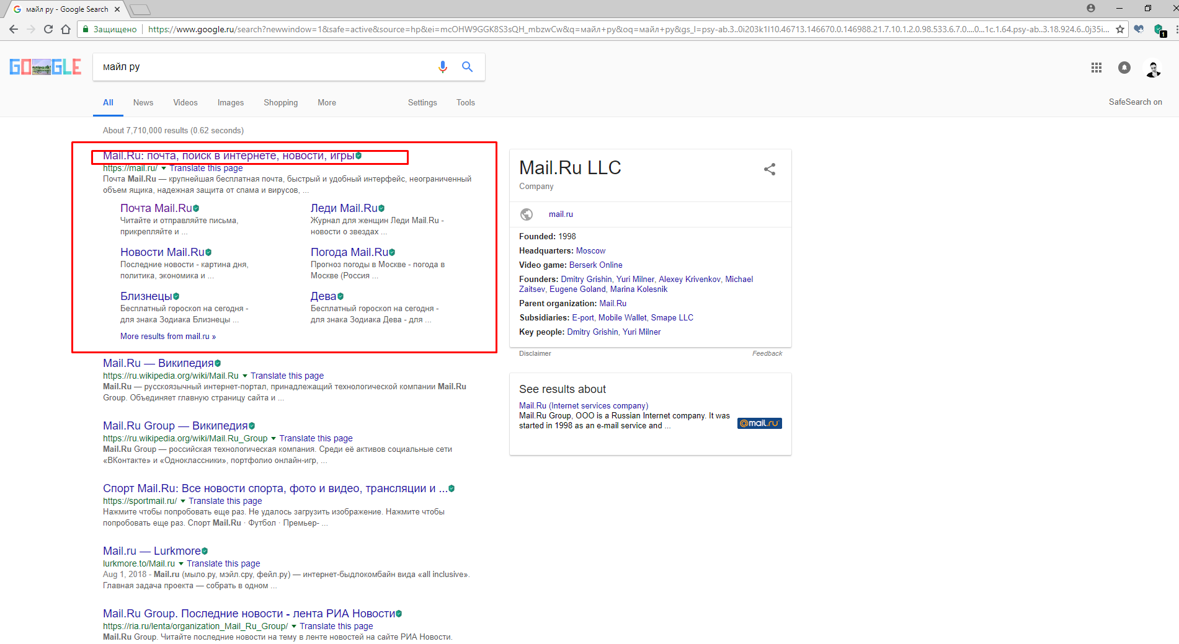Go to the browser home page icon
The image size is (1179, 644).
[66, 29]
